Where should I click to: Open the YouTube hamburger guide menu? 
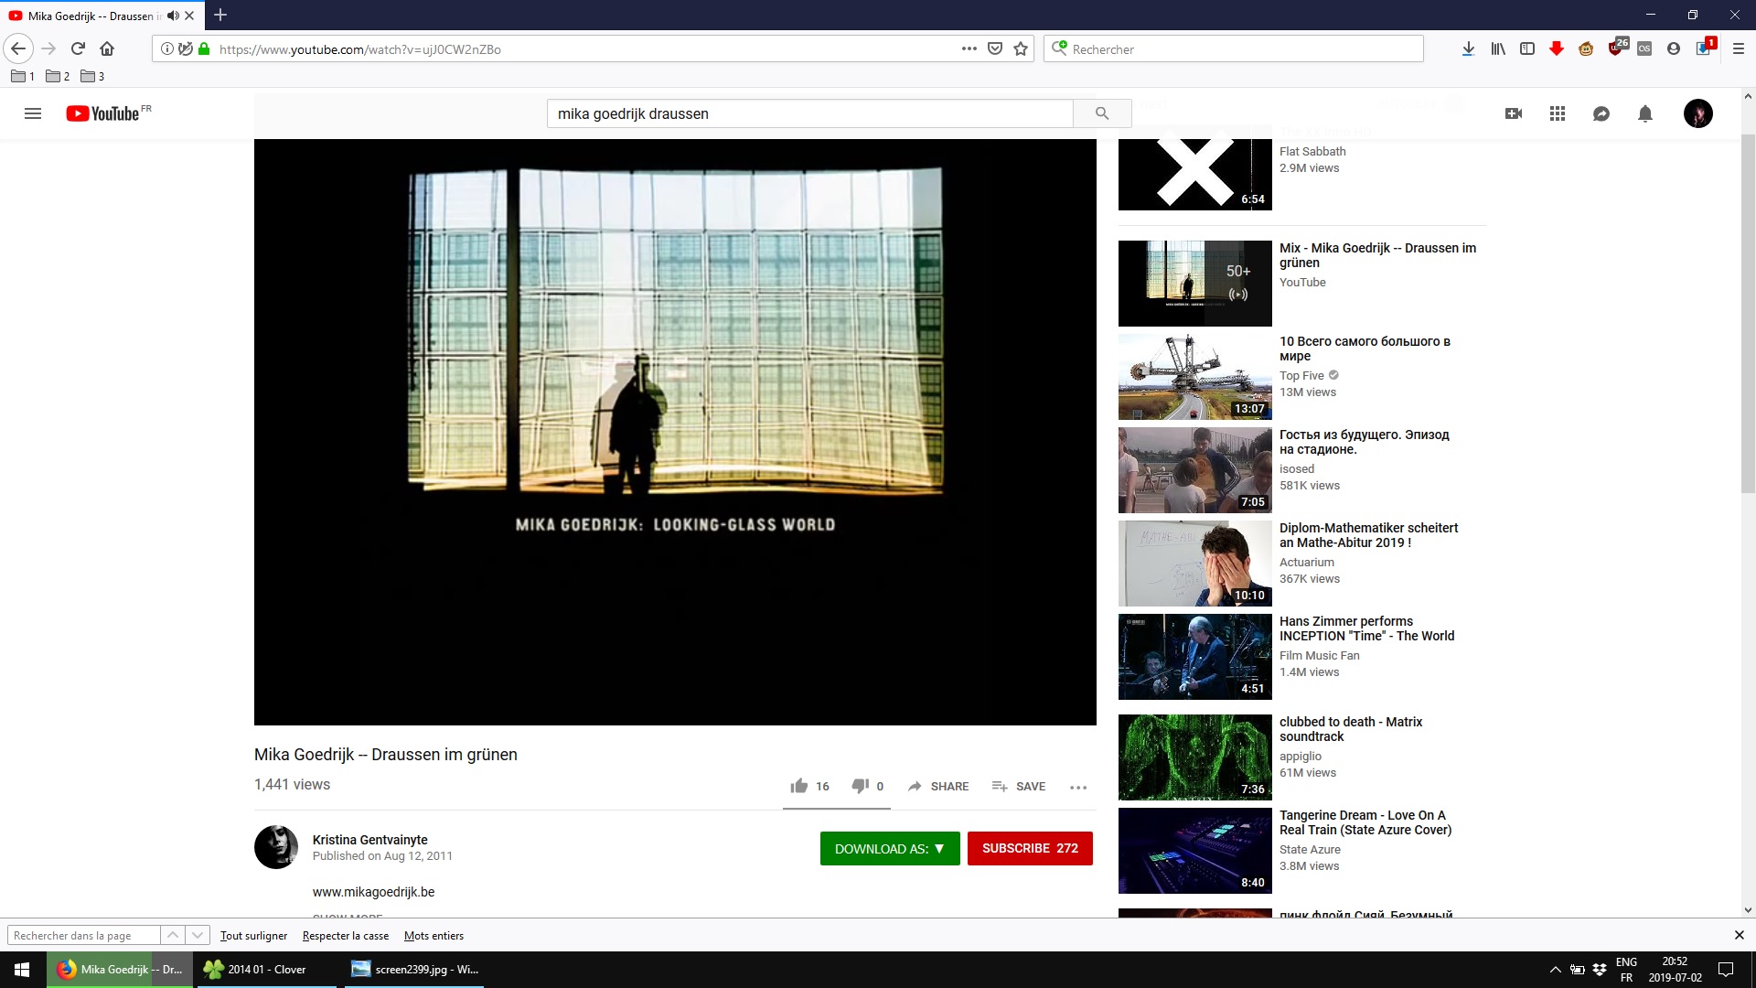click(33, 113)
